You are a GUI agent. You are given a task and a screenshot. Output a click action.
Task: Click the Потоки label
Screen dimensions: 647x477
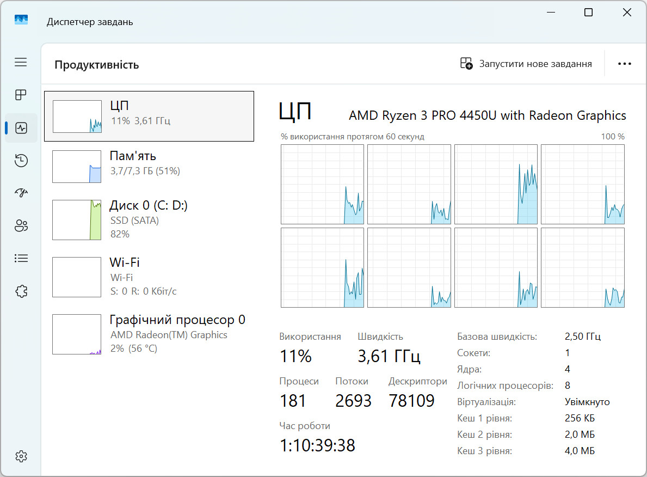tap(352, 381)
